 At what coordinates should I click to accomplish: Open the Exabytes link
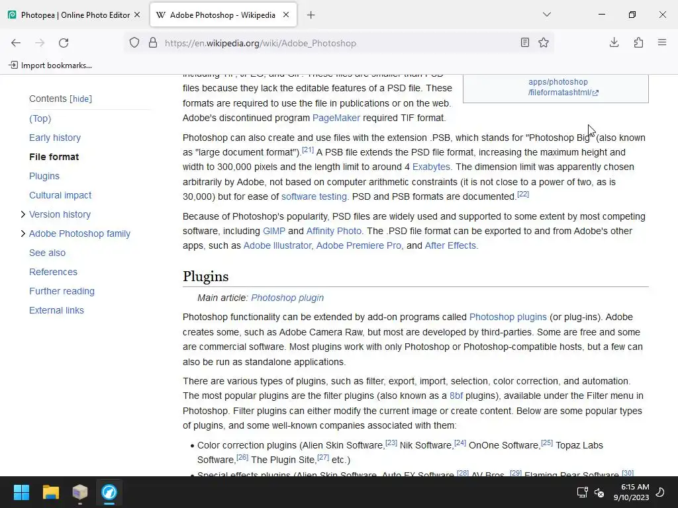[x=430, y=167]
